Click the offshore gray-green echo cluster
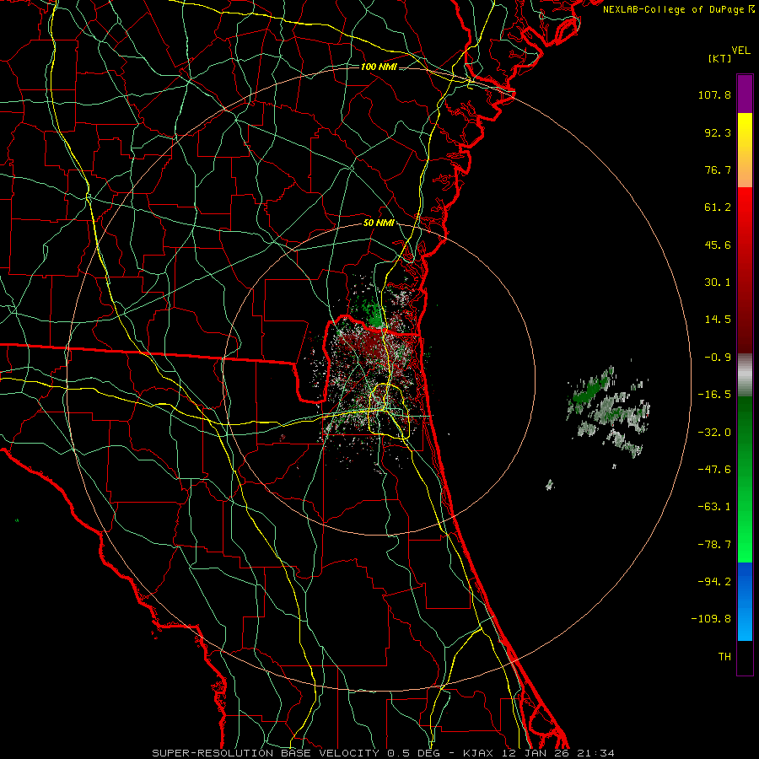This screenshot has height=759, width=759. [x=608, y=412]
